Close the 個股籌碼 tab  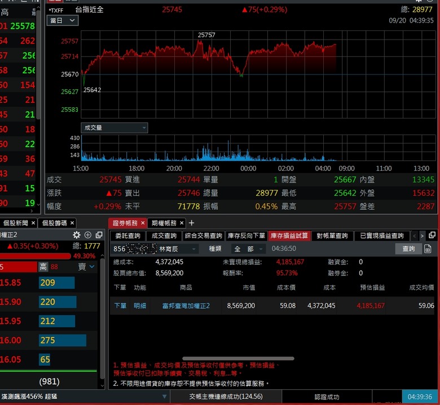point(72,223)
